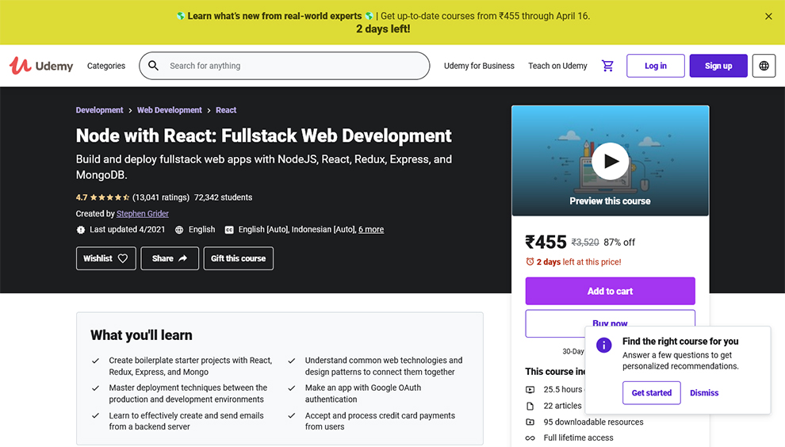Open the Udemy logo home link

(41, 66)
